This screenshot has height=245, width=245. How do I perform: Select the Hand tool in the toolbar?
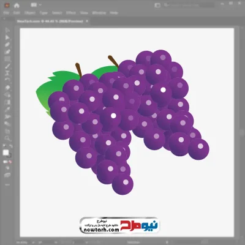[x=7, y=131]
